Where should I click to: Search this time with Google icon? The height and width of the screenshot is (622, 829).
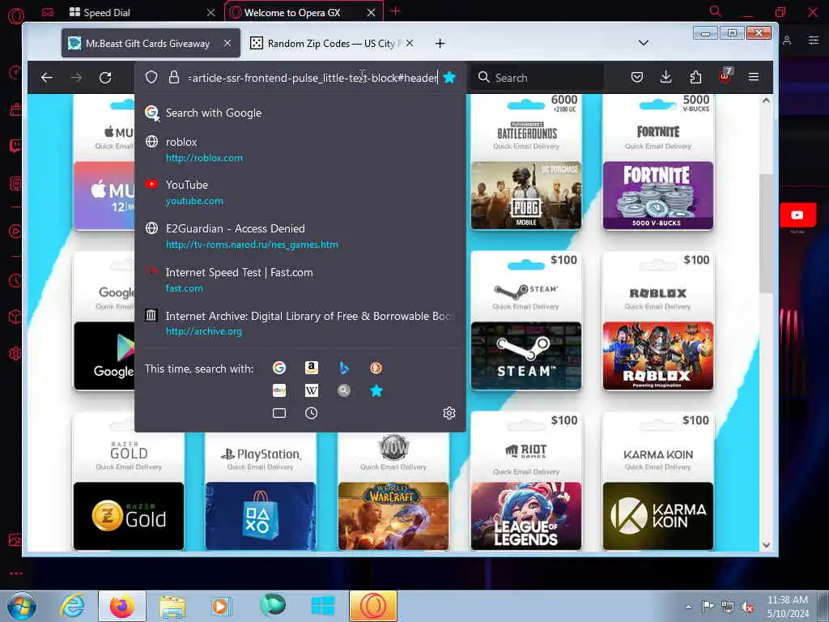[x=279, y=368]
